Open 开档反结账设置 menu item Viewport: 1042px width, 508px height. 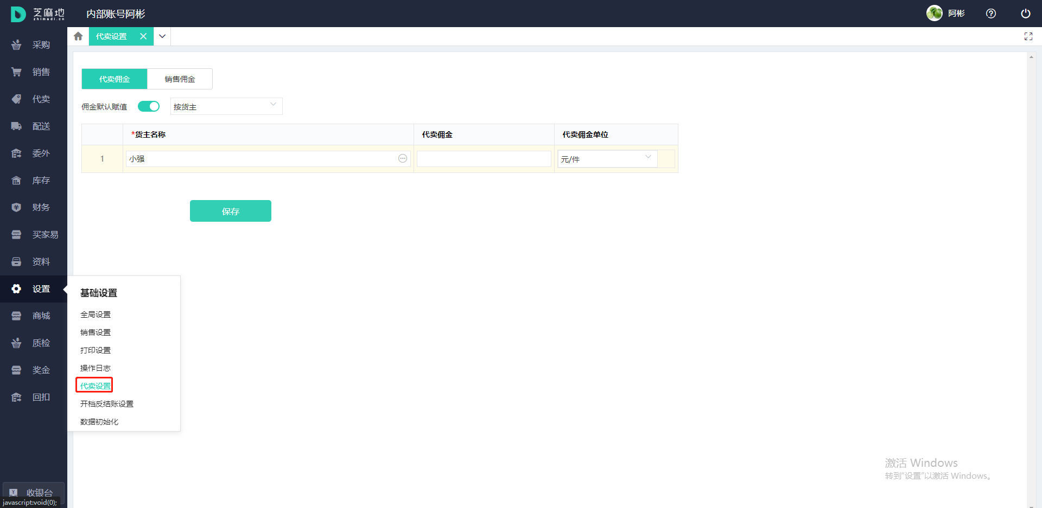107,404
